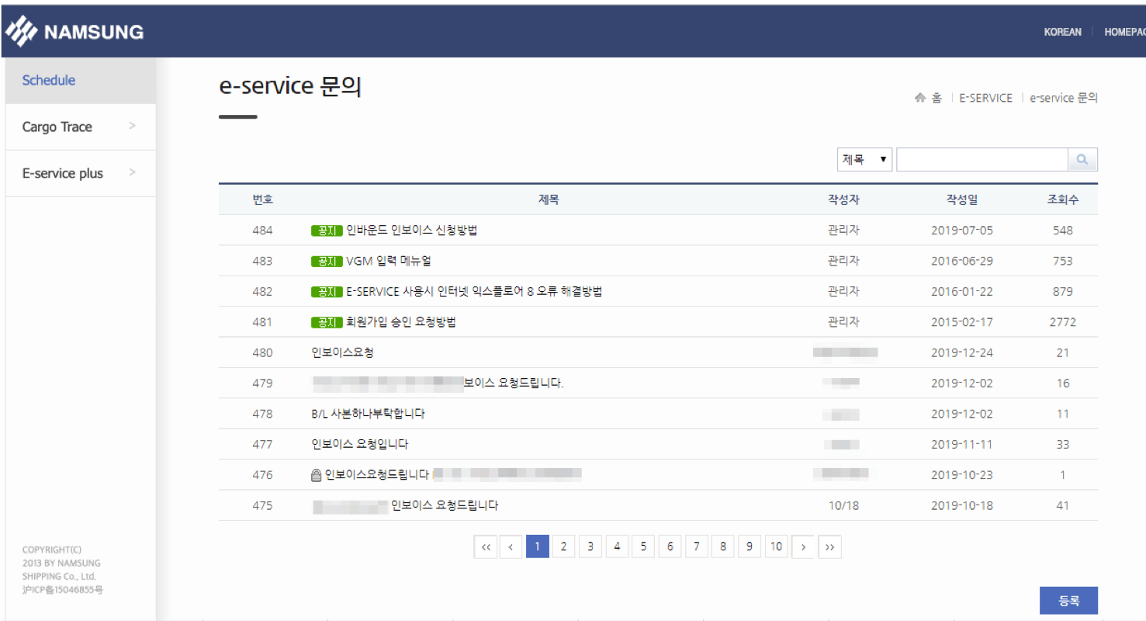The height and width of the screenshot is (621, 1146).
Task: Go to previous page with left arrow
Action: tap(511, 547)
